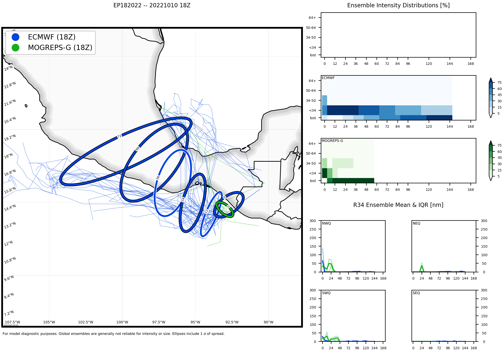Click the 72-hour label on ECMWF ellipse
The height and width of the screenshot is (352, 504).
119,136
